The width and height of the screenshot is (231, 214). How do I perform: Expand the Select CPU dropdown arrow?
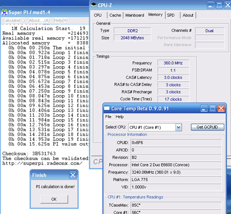tap(178, 127)
